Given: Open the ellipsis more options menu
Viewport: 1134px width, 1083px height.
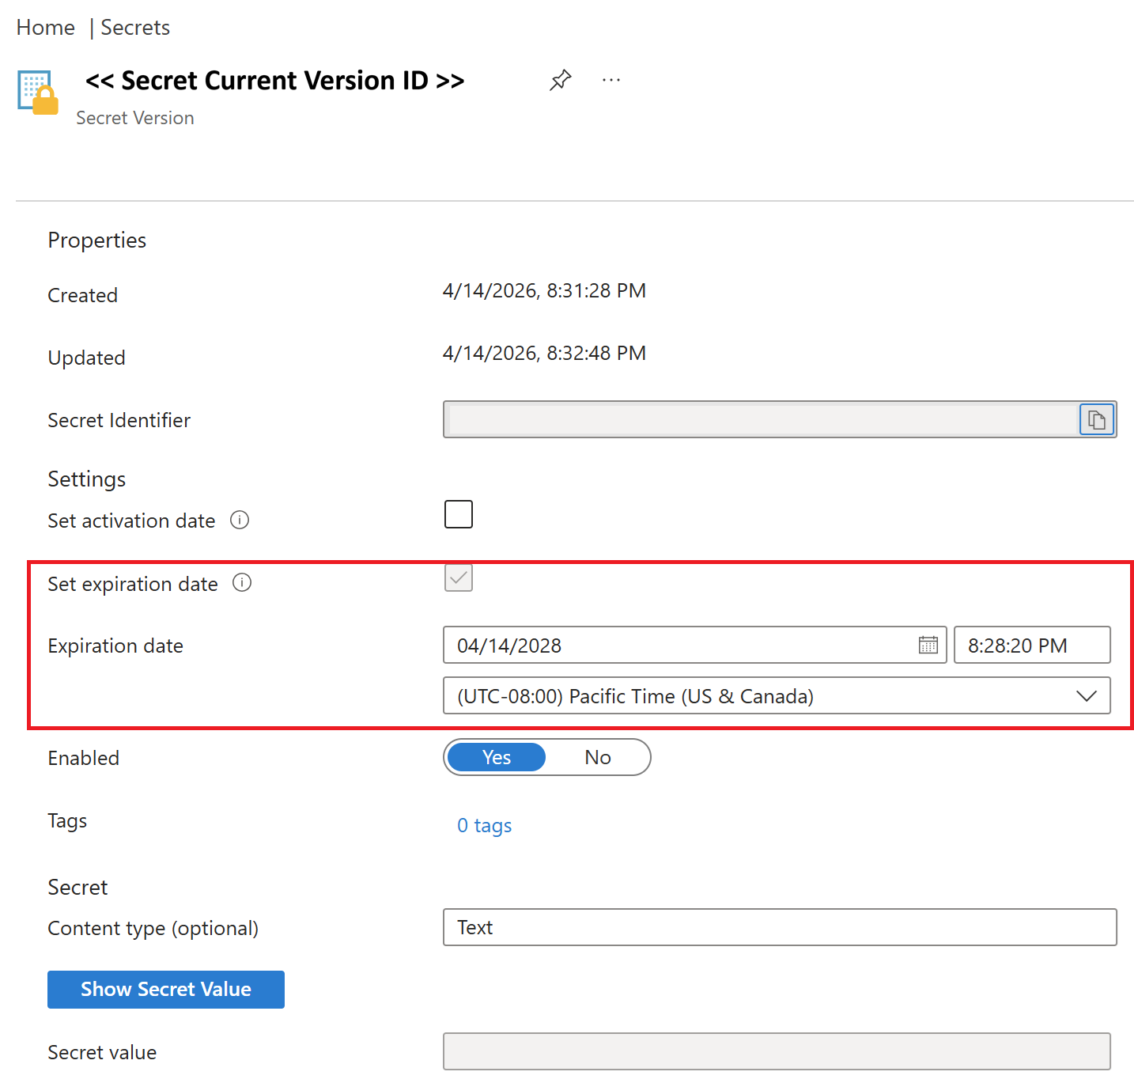Looking at the screenshot, I should pyautogui.click(x=611, y=80).
